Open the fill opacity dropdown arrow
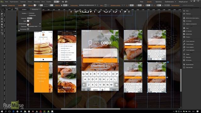Screen dimensions: 201x113 tap(33, 18)
